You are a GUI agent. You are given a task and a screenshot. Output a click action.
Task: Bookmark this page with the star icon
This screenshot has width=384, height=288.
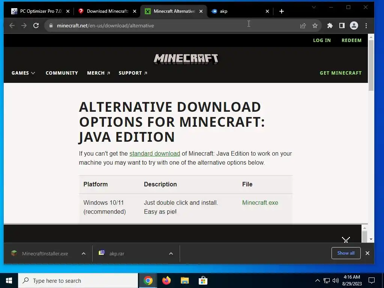315,25
